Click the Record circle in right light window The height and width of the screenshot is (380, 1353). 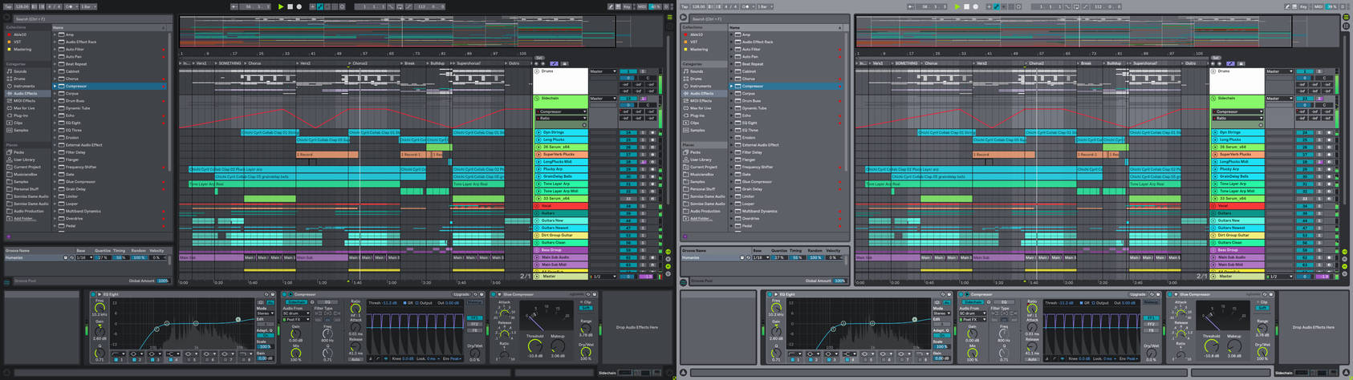click(x=976, y=6)
